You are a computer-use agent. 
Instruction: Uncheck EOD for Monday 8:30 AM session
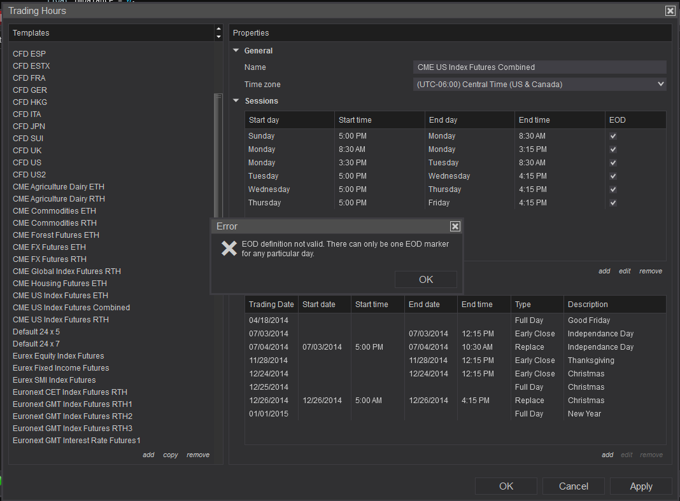[613, 149]
